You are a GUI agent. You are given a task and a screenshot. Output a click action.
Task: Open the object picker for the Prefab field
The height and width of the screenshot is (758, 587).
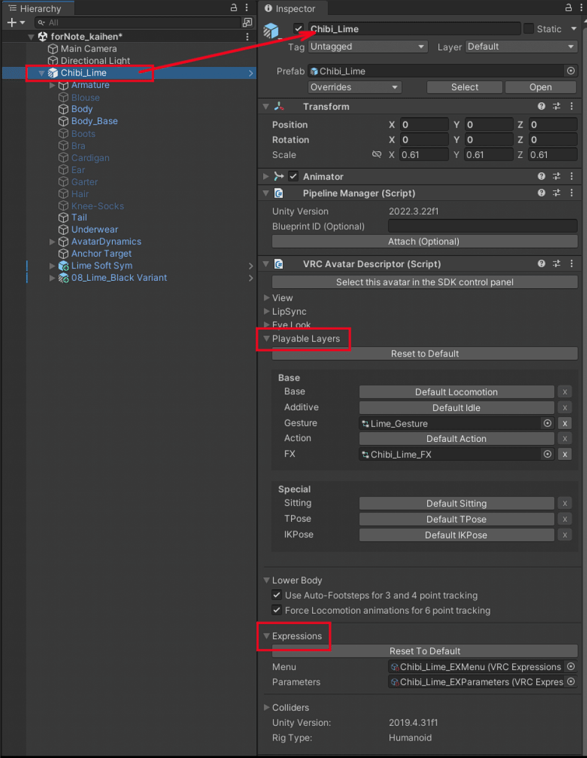coord(571,71)
